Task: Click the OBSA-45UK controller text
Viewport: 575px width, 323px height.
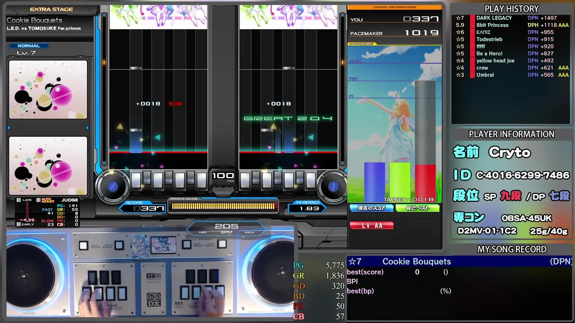Action: tap(526, 218)
